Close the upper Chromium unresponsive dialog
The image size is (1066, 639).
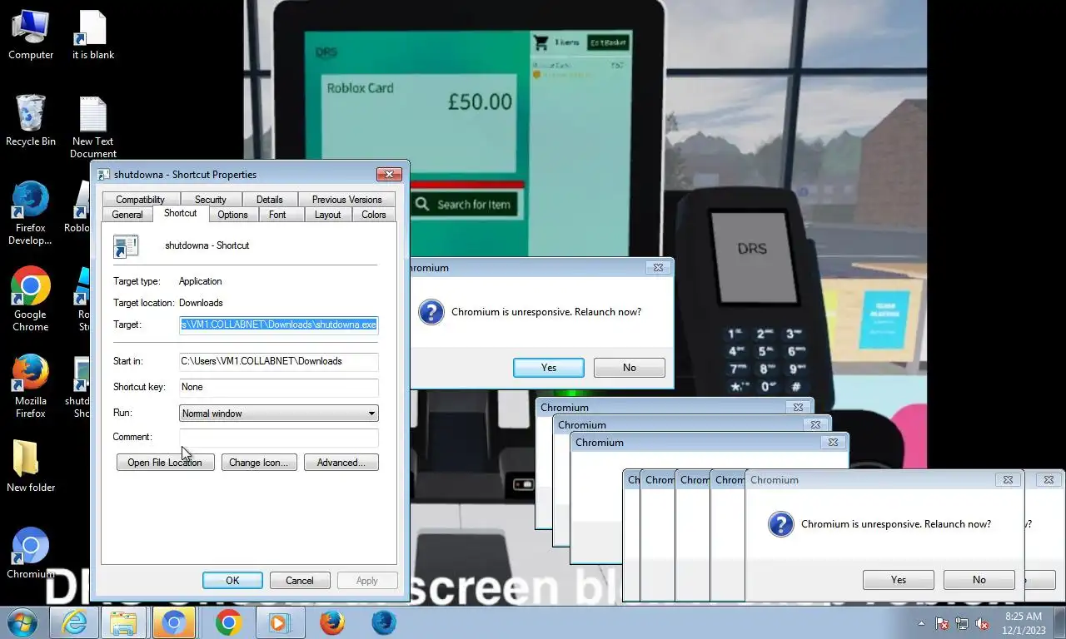pos(658,268)
